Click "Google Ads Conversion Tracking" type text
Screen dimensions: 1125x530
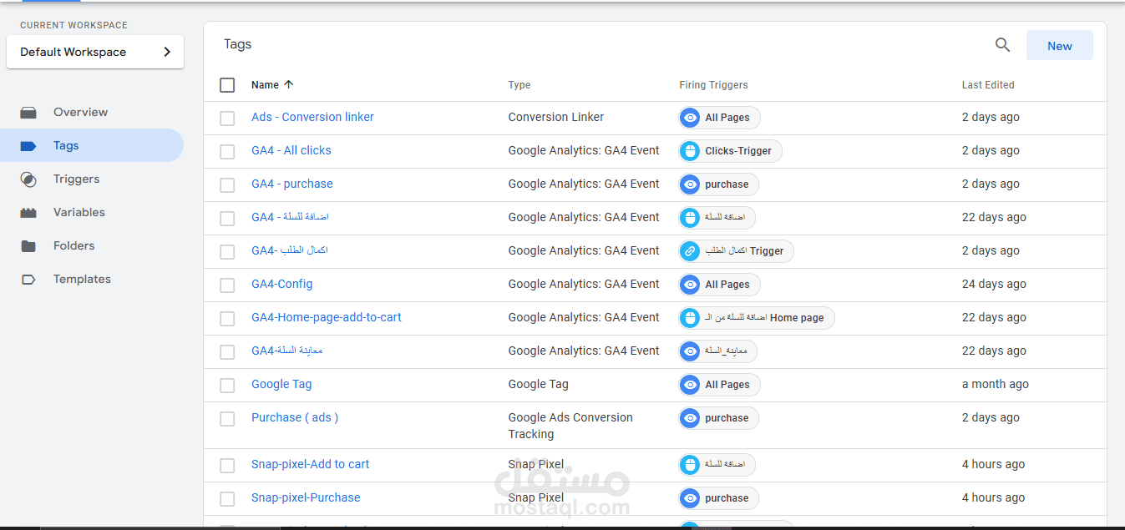pos(570,426)
